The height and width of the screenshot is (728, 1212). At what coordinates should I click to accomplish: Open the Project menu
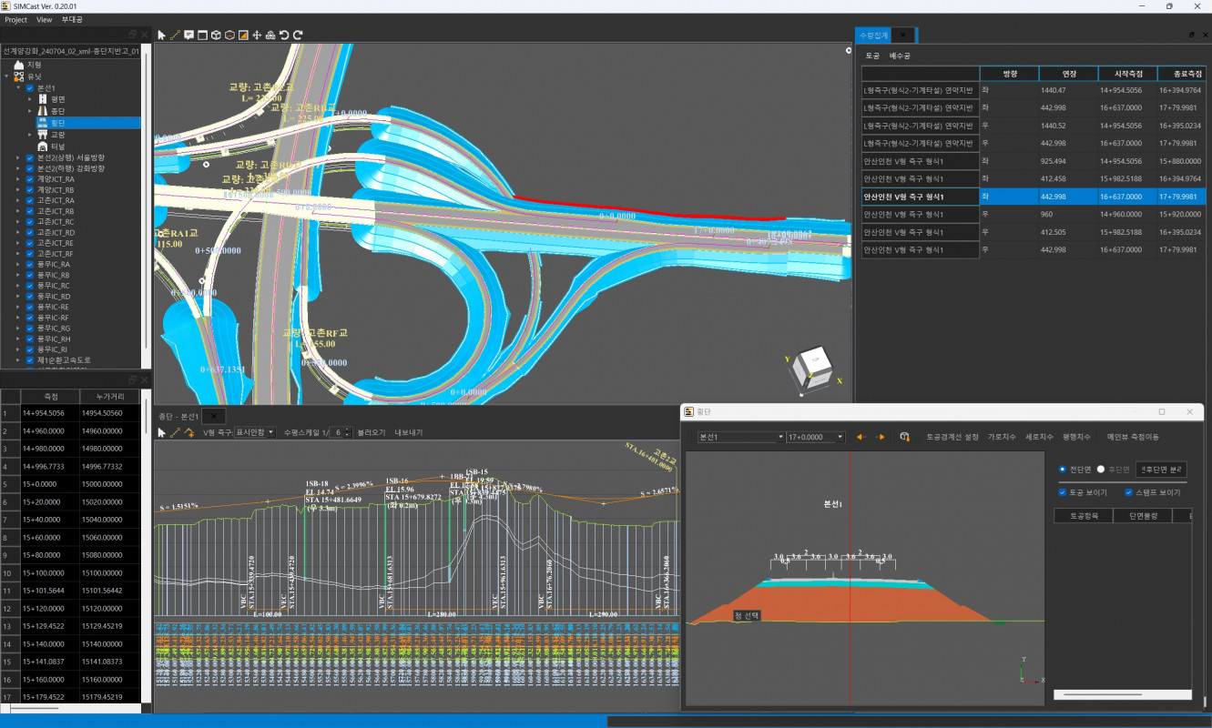pyautogui.click(x=15, y=19)
